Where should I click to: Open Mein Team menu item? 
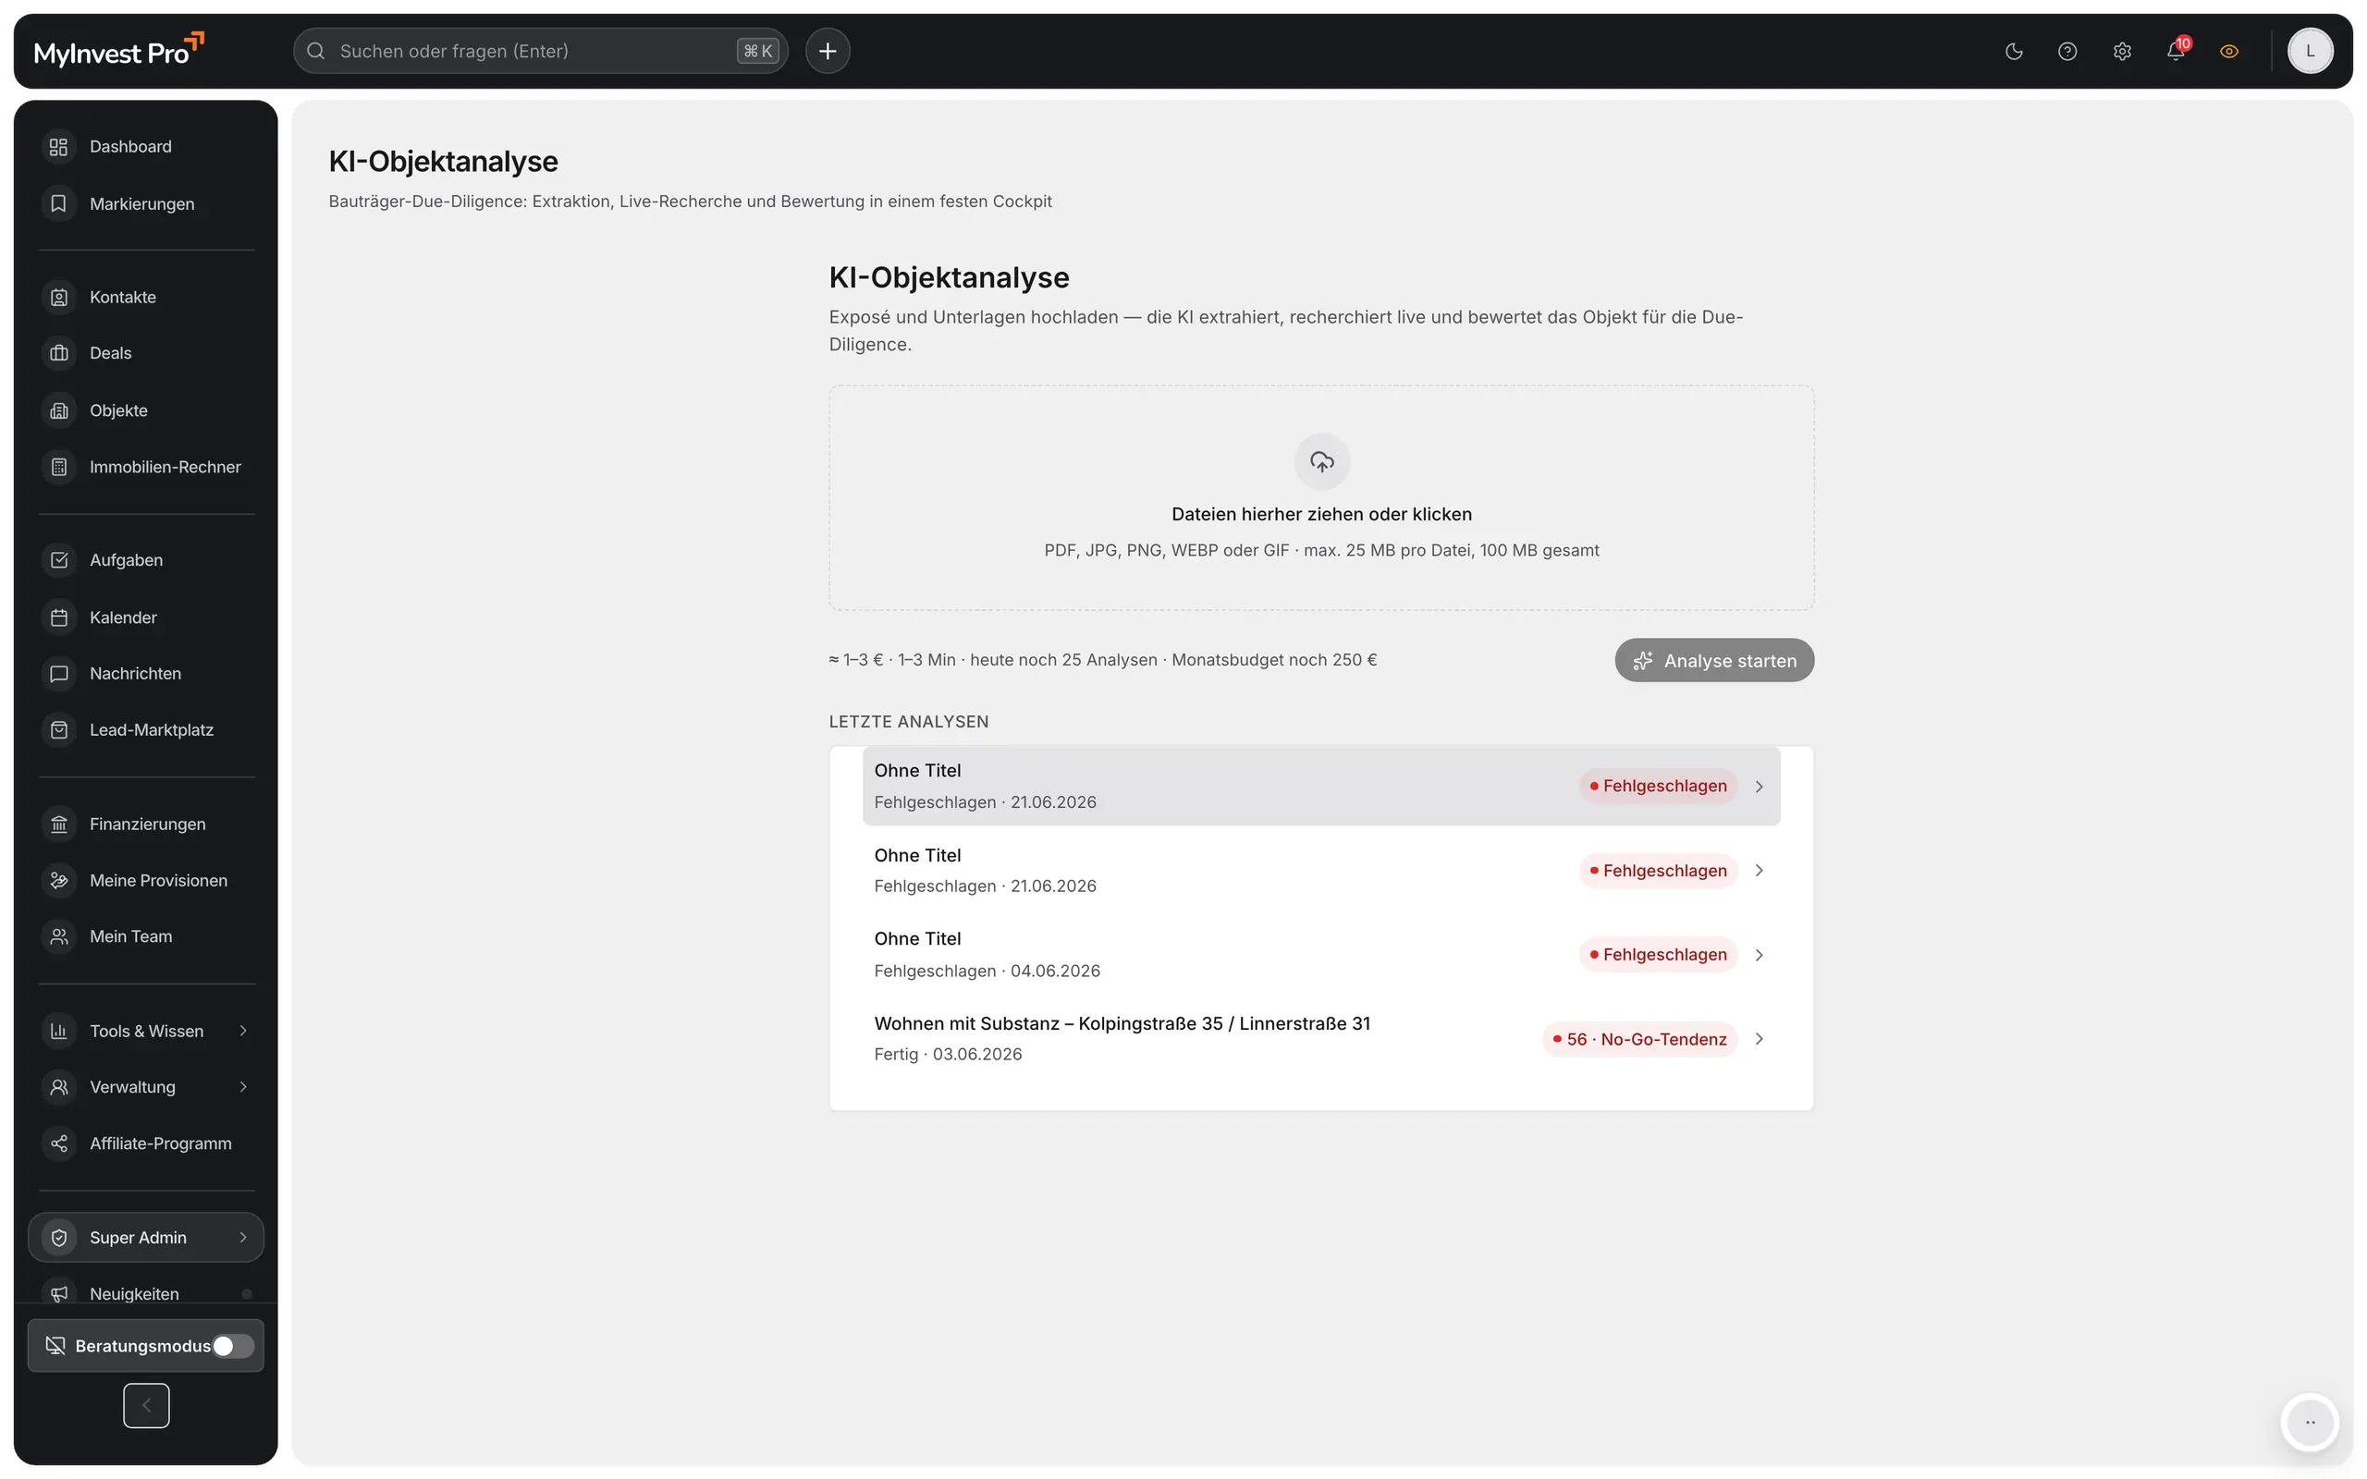[146, 937]
